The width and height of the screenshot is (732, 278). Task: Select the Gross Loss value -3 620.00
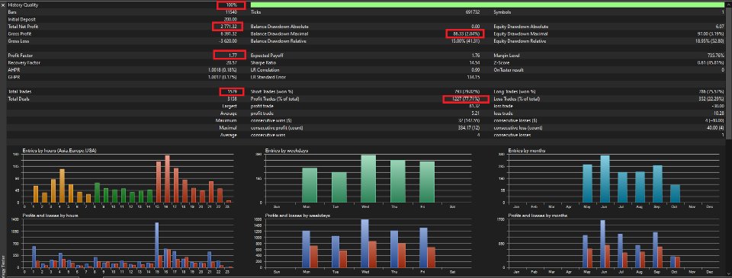click(227, 41)
